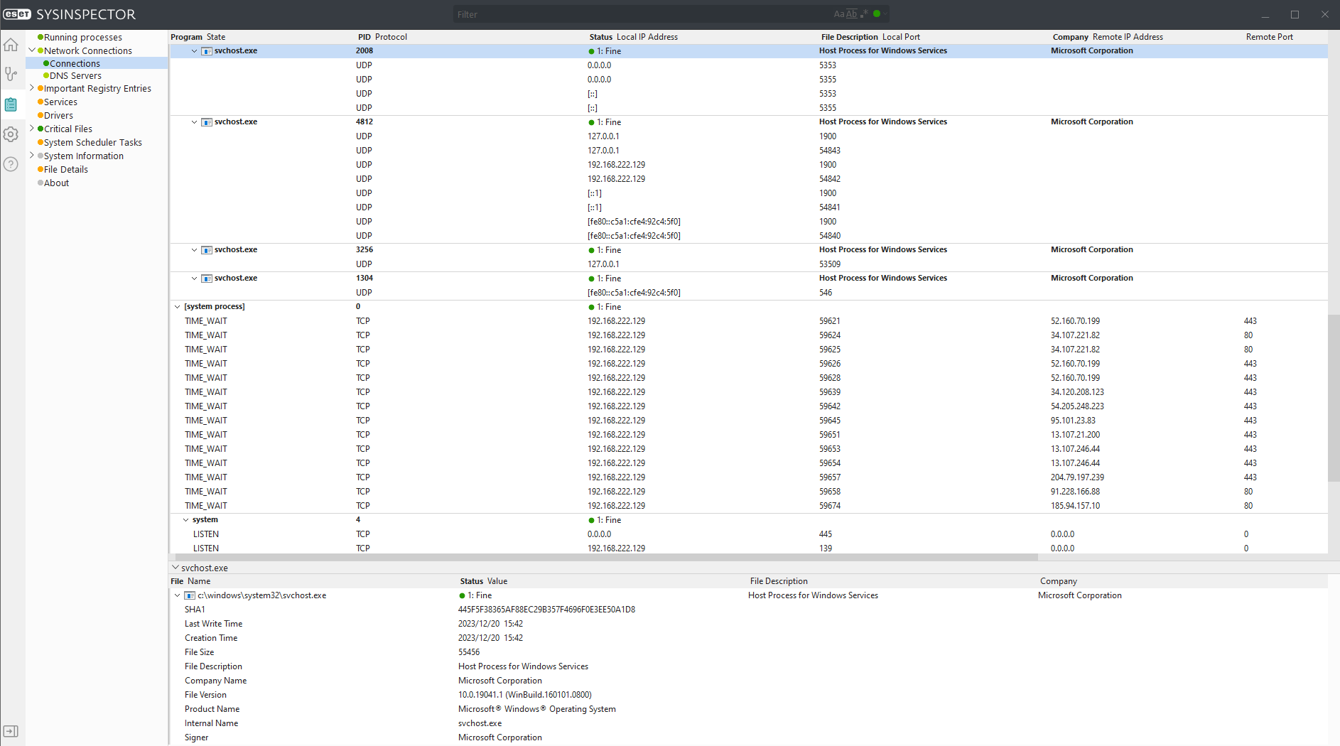Screen dimensions: 1340x746
Task: Click the vertical scrollbar of connections list
Action: pyautogui.click(x=1334, y=398)
